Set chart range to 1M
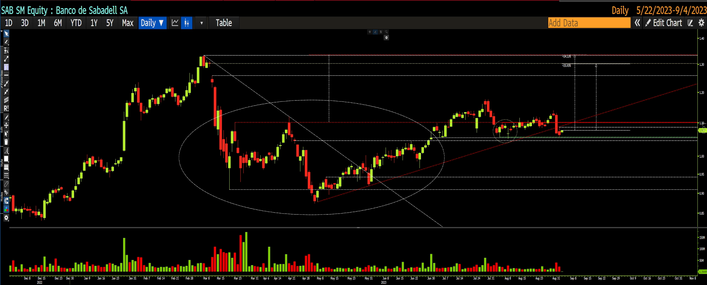 (41, 23)
